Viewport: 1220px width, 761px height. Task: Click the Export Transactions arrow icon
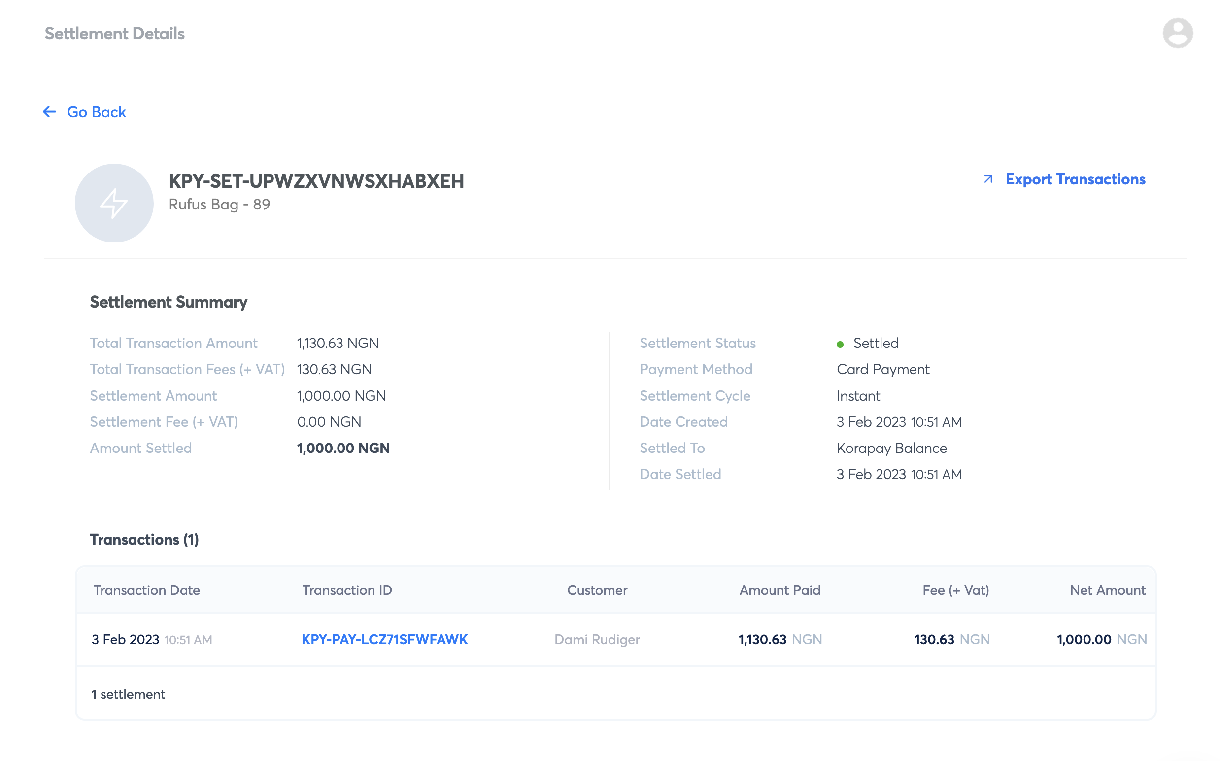(x=987, y=179)
